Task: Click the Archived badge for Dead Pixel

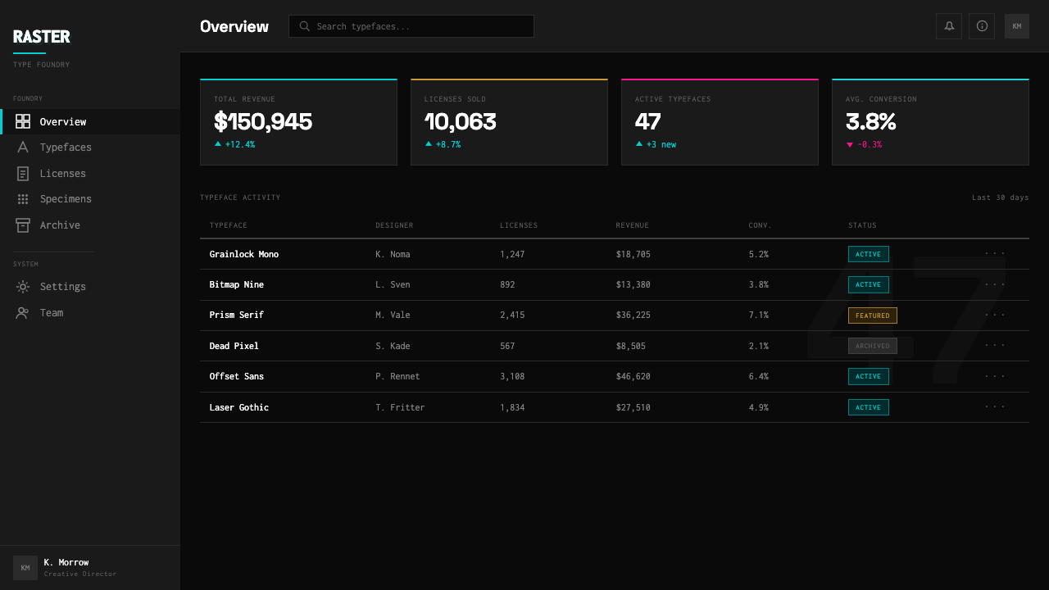Action: [873, 346]
